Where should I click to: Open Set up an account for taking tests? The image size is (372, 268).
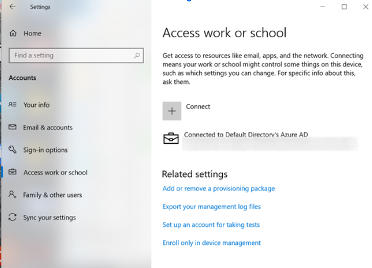pyautogui.click(x=211, y=225)
